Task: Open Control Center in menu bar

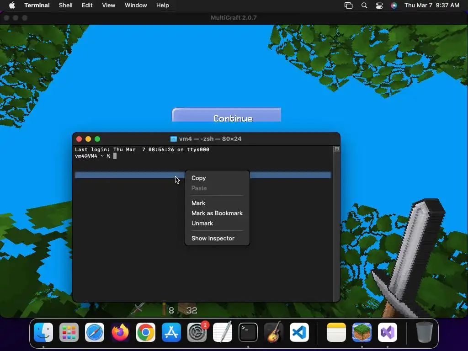Action: coord(379,5)
